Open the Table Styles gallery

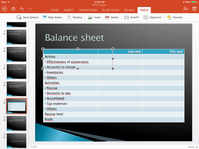click(52, 17)
